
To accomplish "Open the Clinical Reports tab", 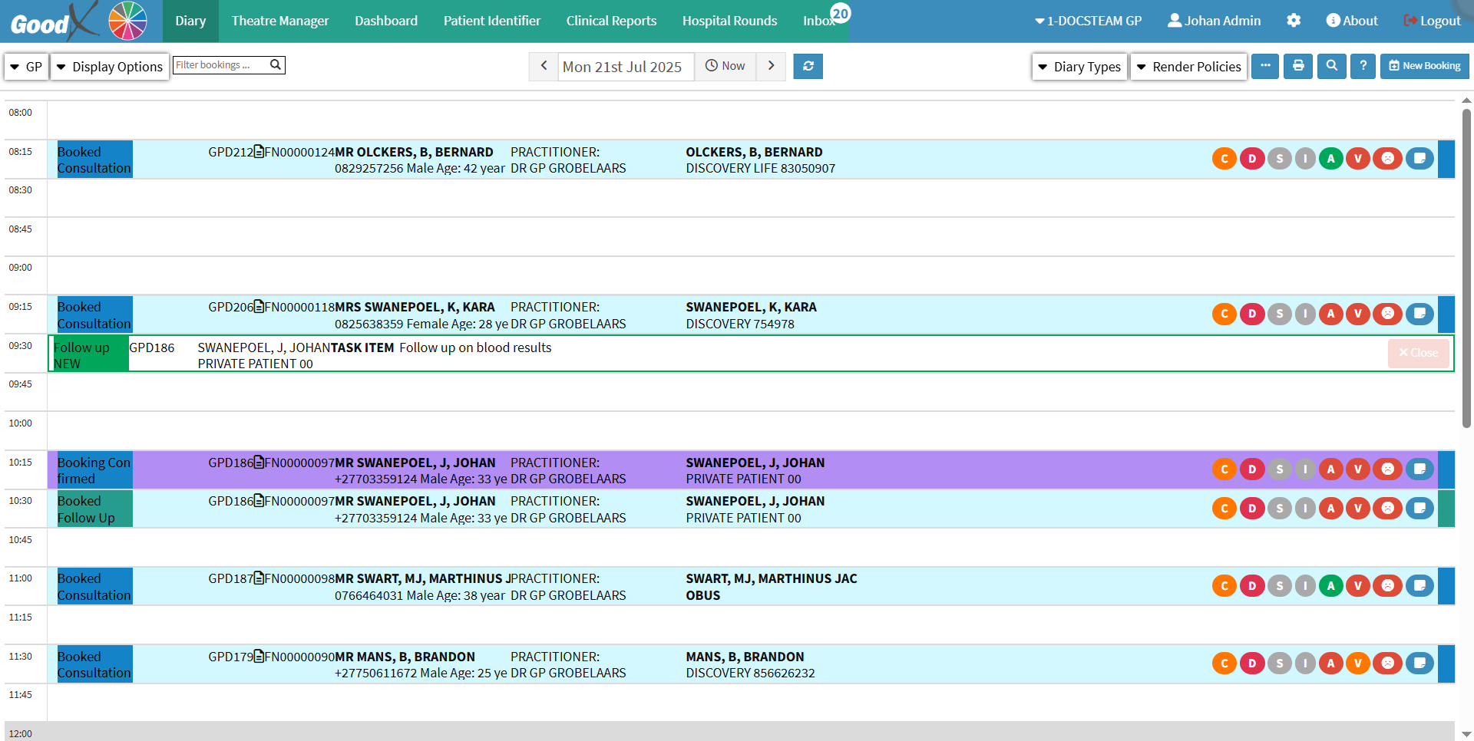I will point(611,21).
